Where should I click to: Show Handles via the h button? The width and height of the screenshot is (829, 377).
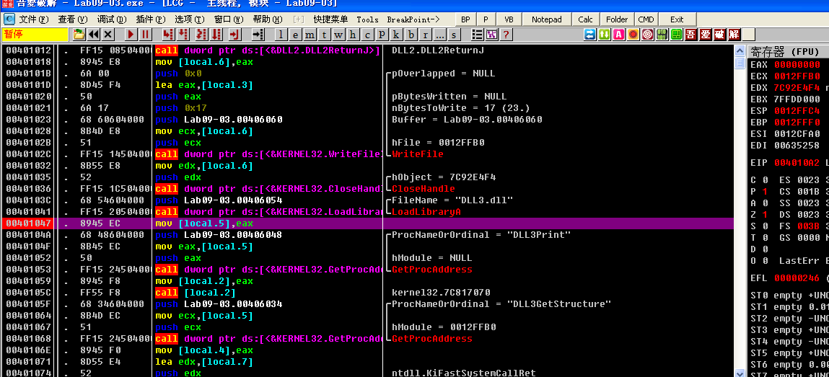pyautogui.click(x=353, y=35)
